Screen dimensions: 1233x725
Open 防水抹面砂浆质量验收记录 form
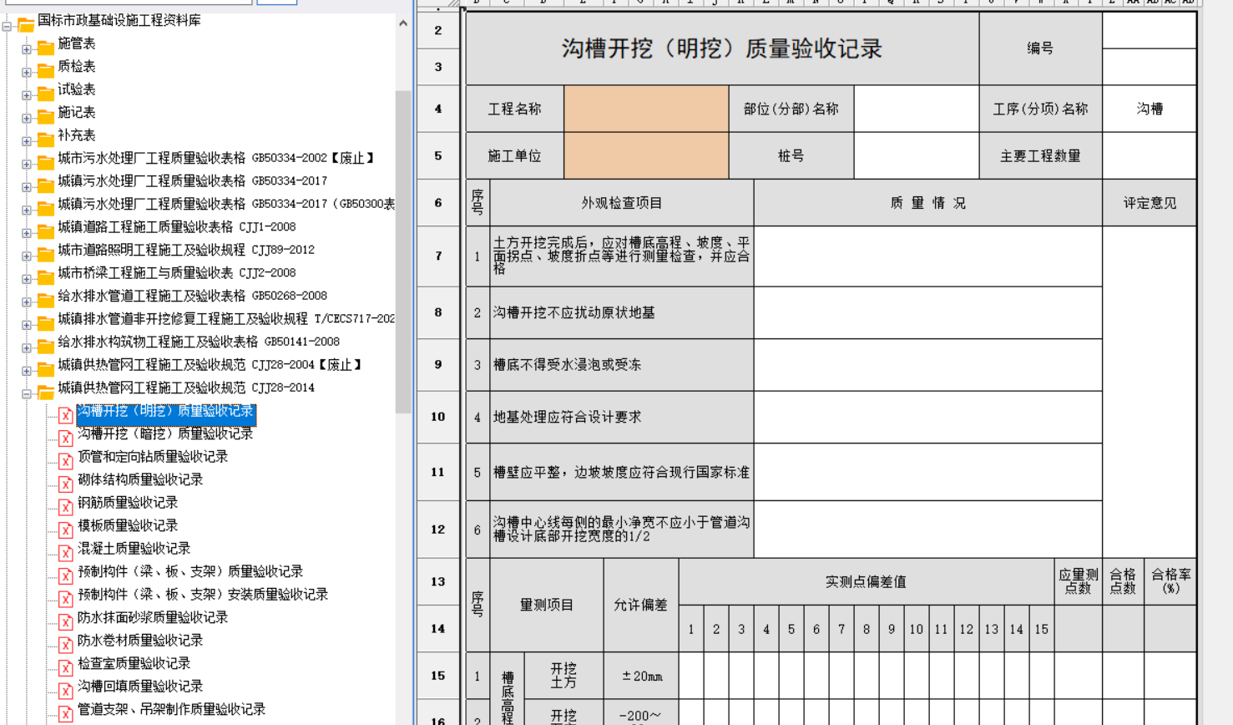tap(153, 617)
